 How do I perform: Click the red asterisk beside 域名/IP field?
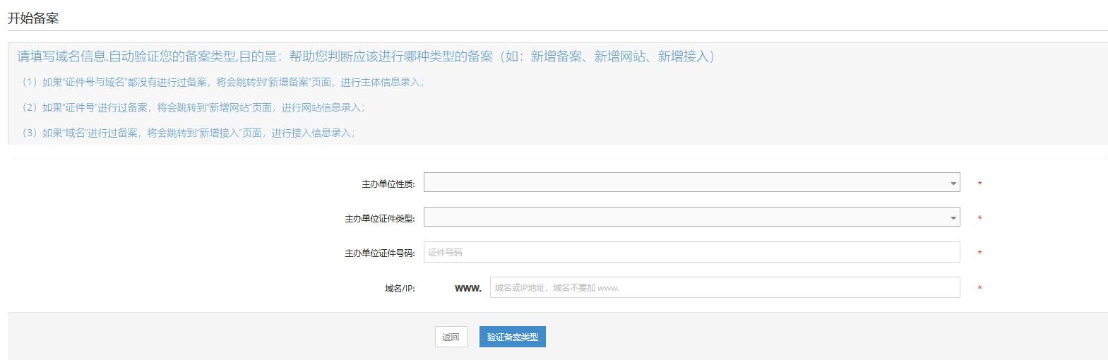pos(979,289)
